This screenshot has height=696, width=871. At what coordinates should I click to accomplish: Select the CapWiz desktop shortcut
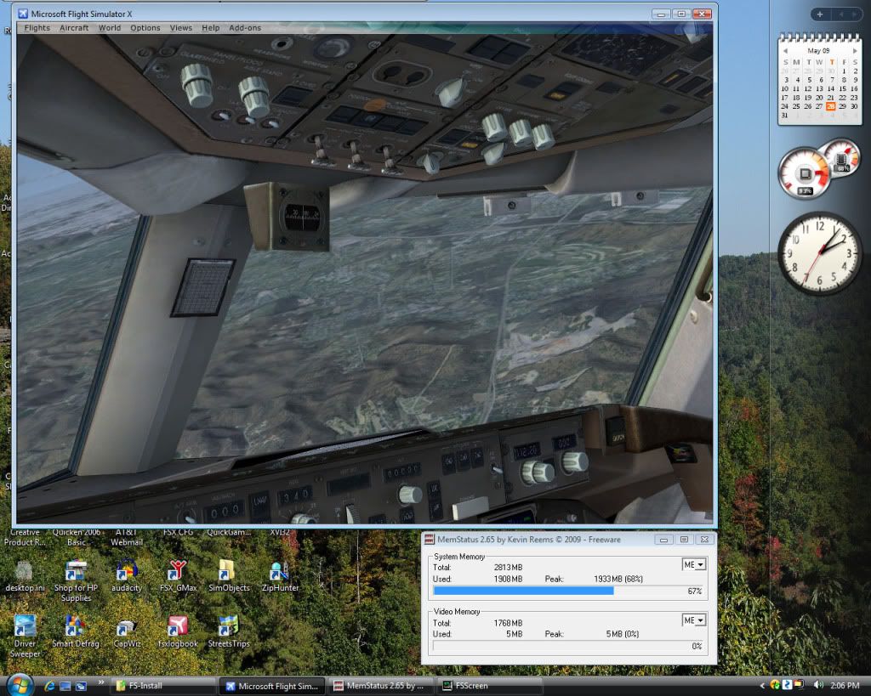(x=127, y=631)
